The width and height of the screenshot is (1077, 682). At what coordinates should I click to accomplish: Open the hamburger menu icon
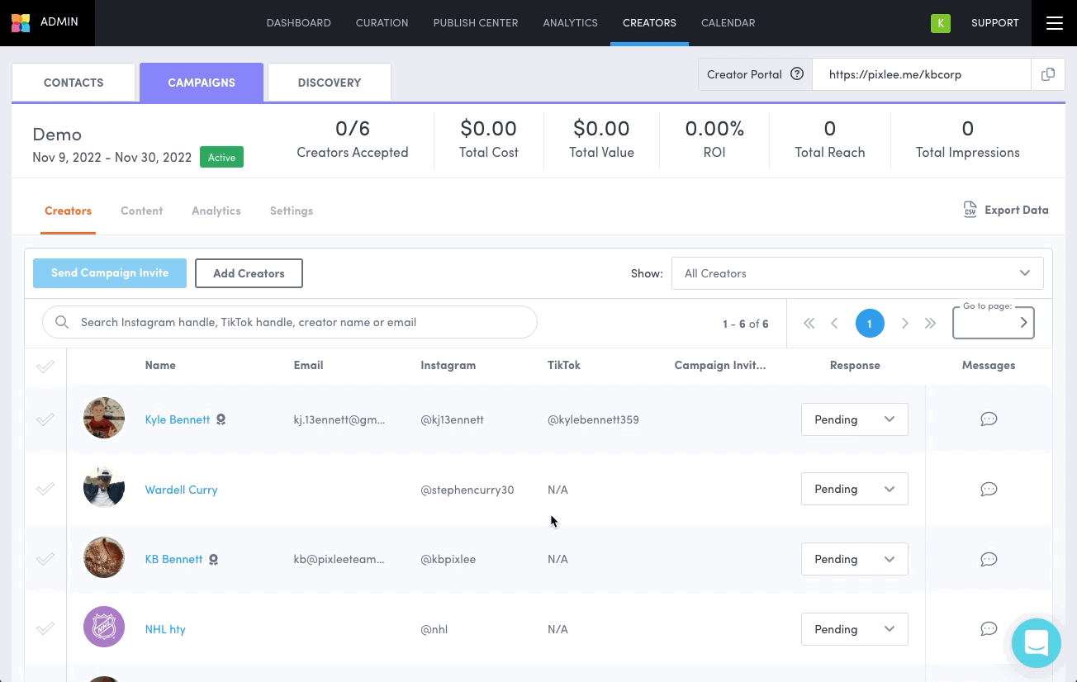point(1054,23)
